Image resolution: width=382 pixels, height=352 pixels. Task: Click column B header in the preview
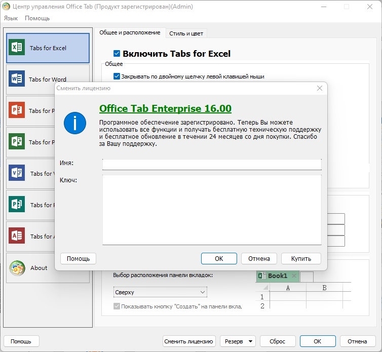pyautogui.click(x=325, y=288)
